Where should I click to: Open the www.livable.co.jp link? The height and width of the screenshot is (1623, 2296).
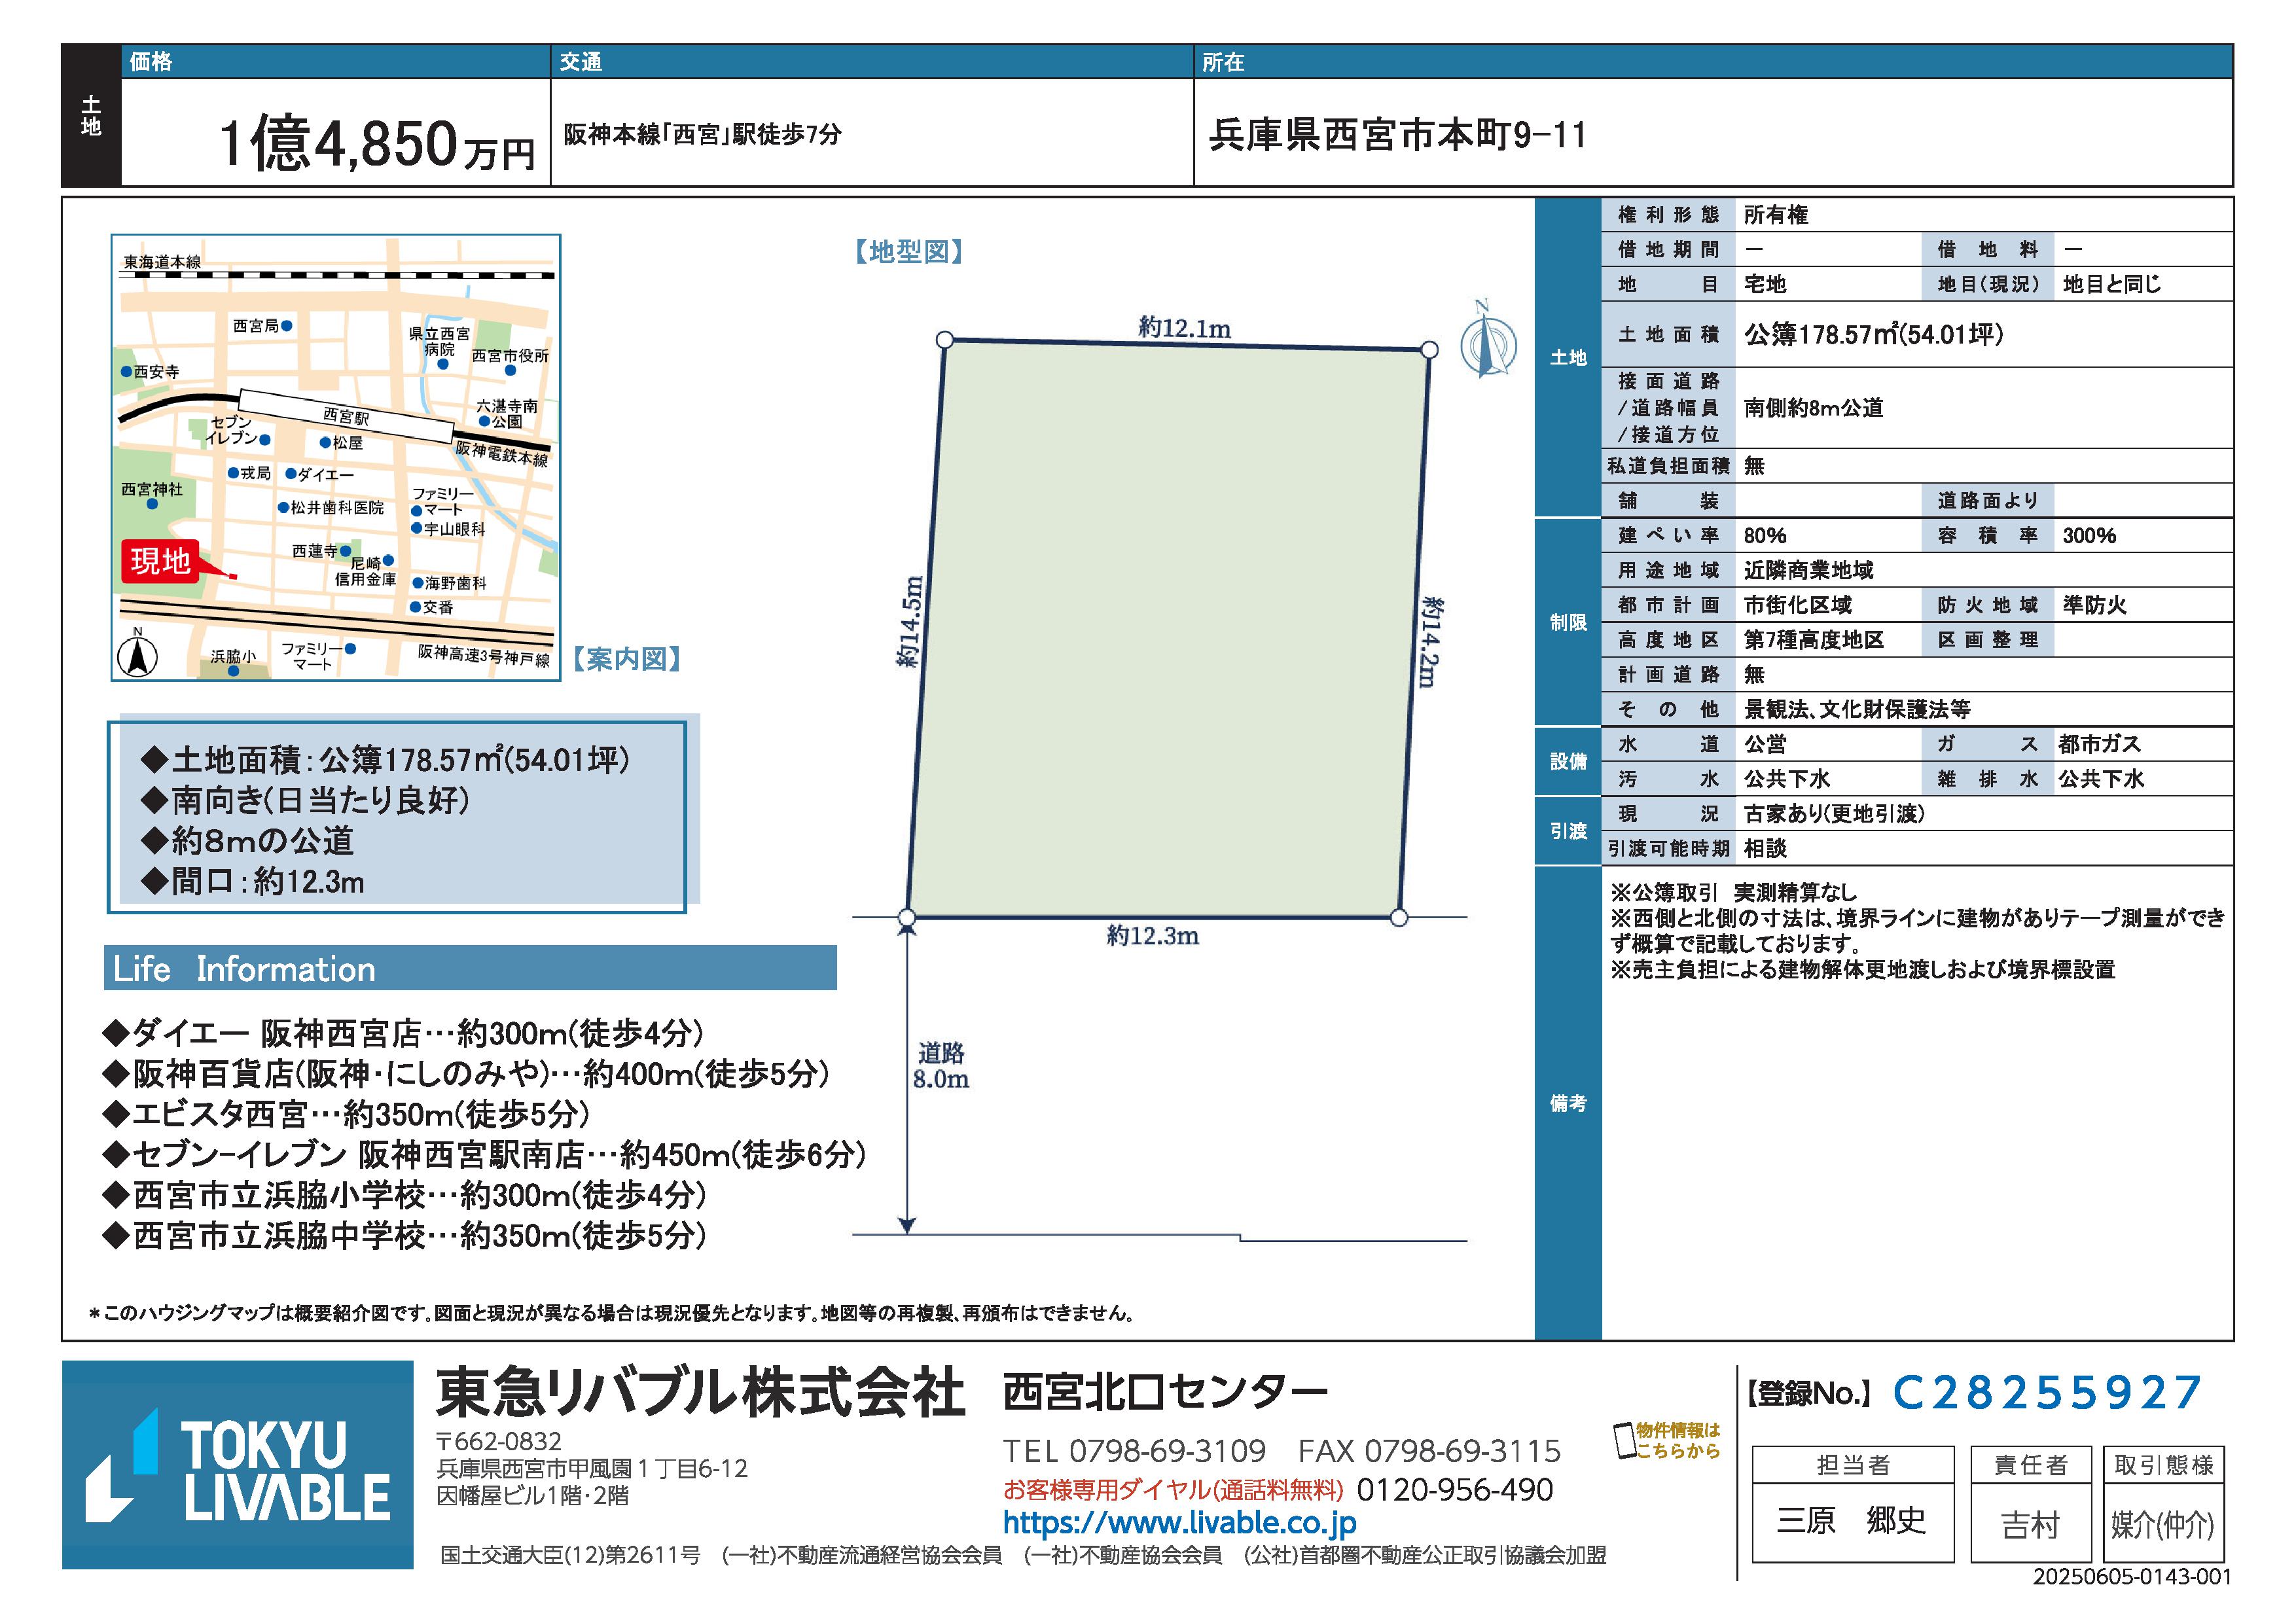click(x=1179, y=1523)
